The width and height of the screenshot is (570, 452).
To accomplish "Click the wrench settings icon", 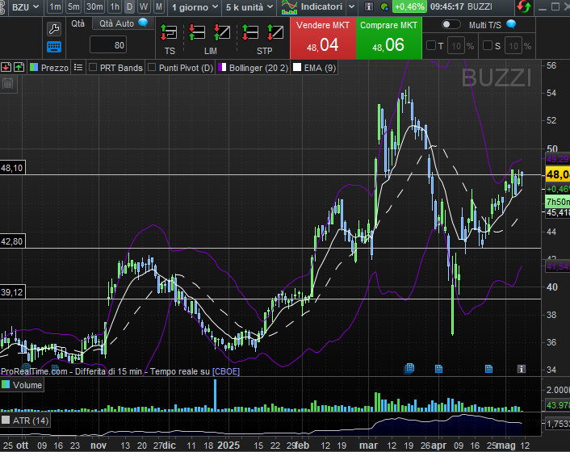I will click(55, 28).
